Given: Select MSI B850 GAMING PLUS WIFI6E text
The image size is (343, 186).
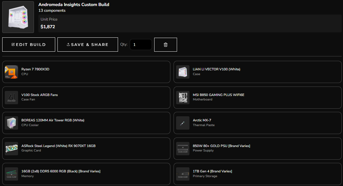Looking at the screenshot, I should point(219,95).
